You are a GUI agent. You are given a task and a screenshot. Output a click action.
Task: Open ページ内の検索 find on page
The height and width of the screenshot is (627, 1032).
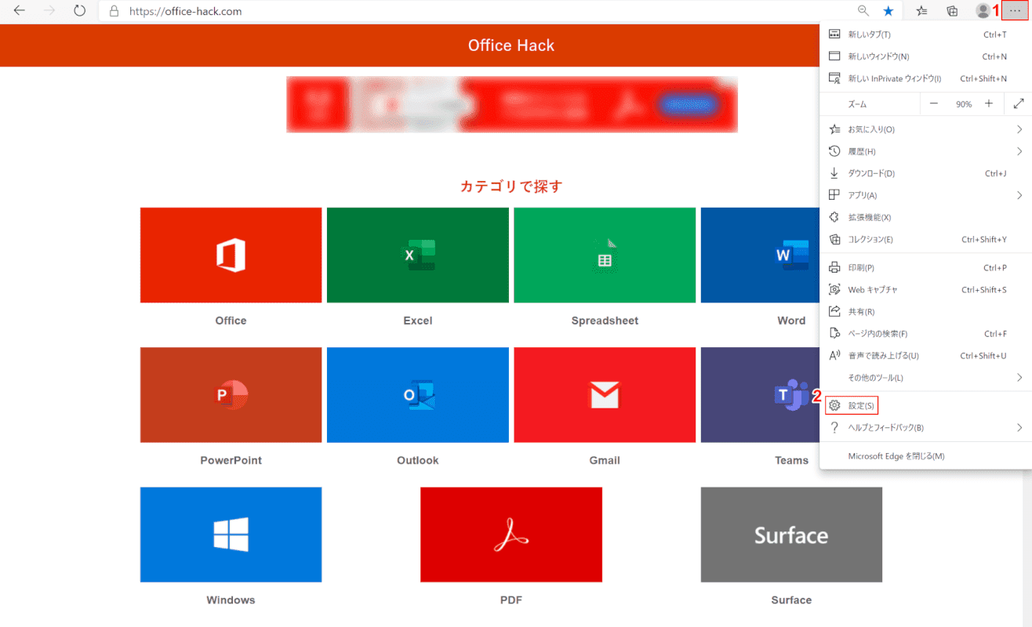[925, 333]
